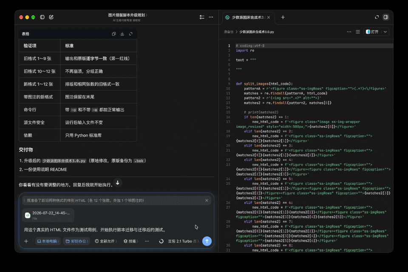This screenshot has height=272, width=408.
Task: Select the 只用 Python 标准库 table cell
Action: click(x=99, y=135)
